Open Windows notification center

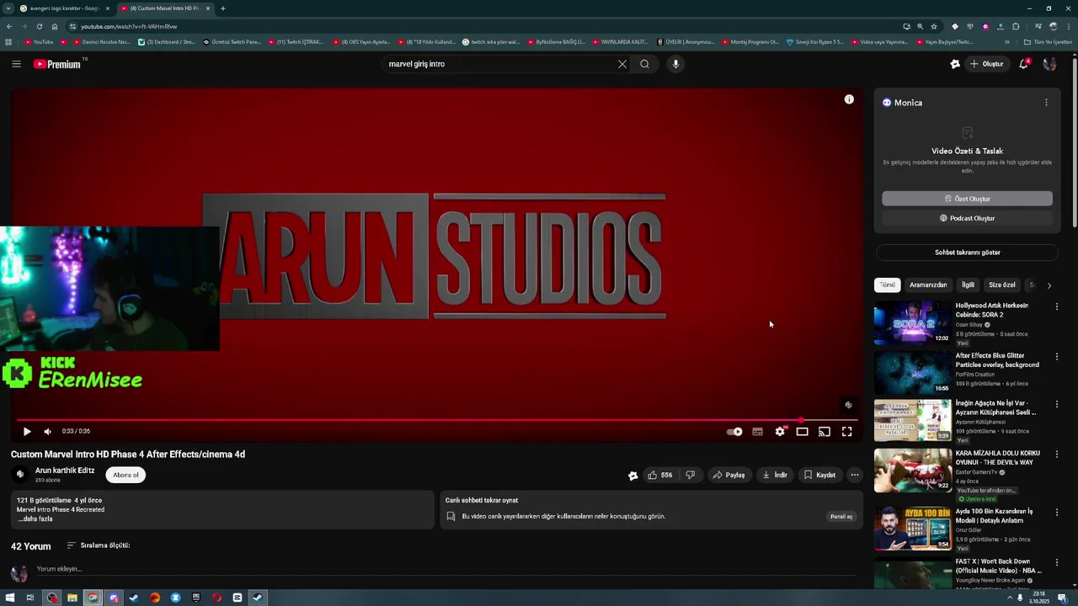point(1063,598)
